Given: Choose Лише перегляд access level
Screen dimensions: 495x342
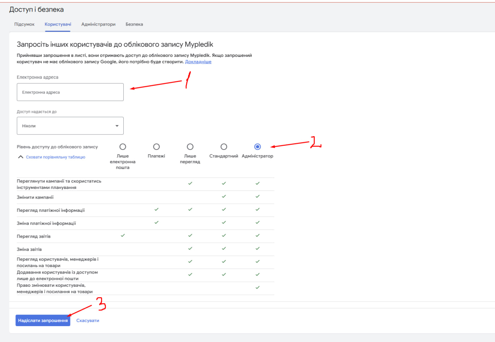Looking at the screenshot, I should [190, 147].
